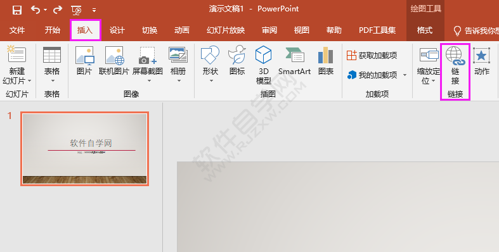
Task: Open the 审阅 review tab
Action: pos(269,30)
